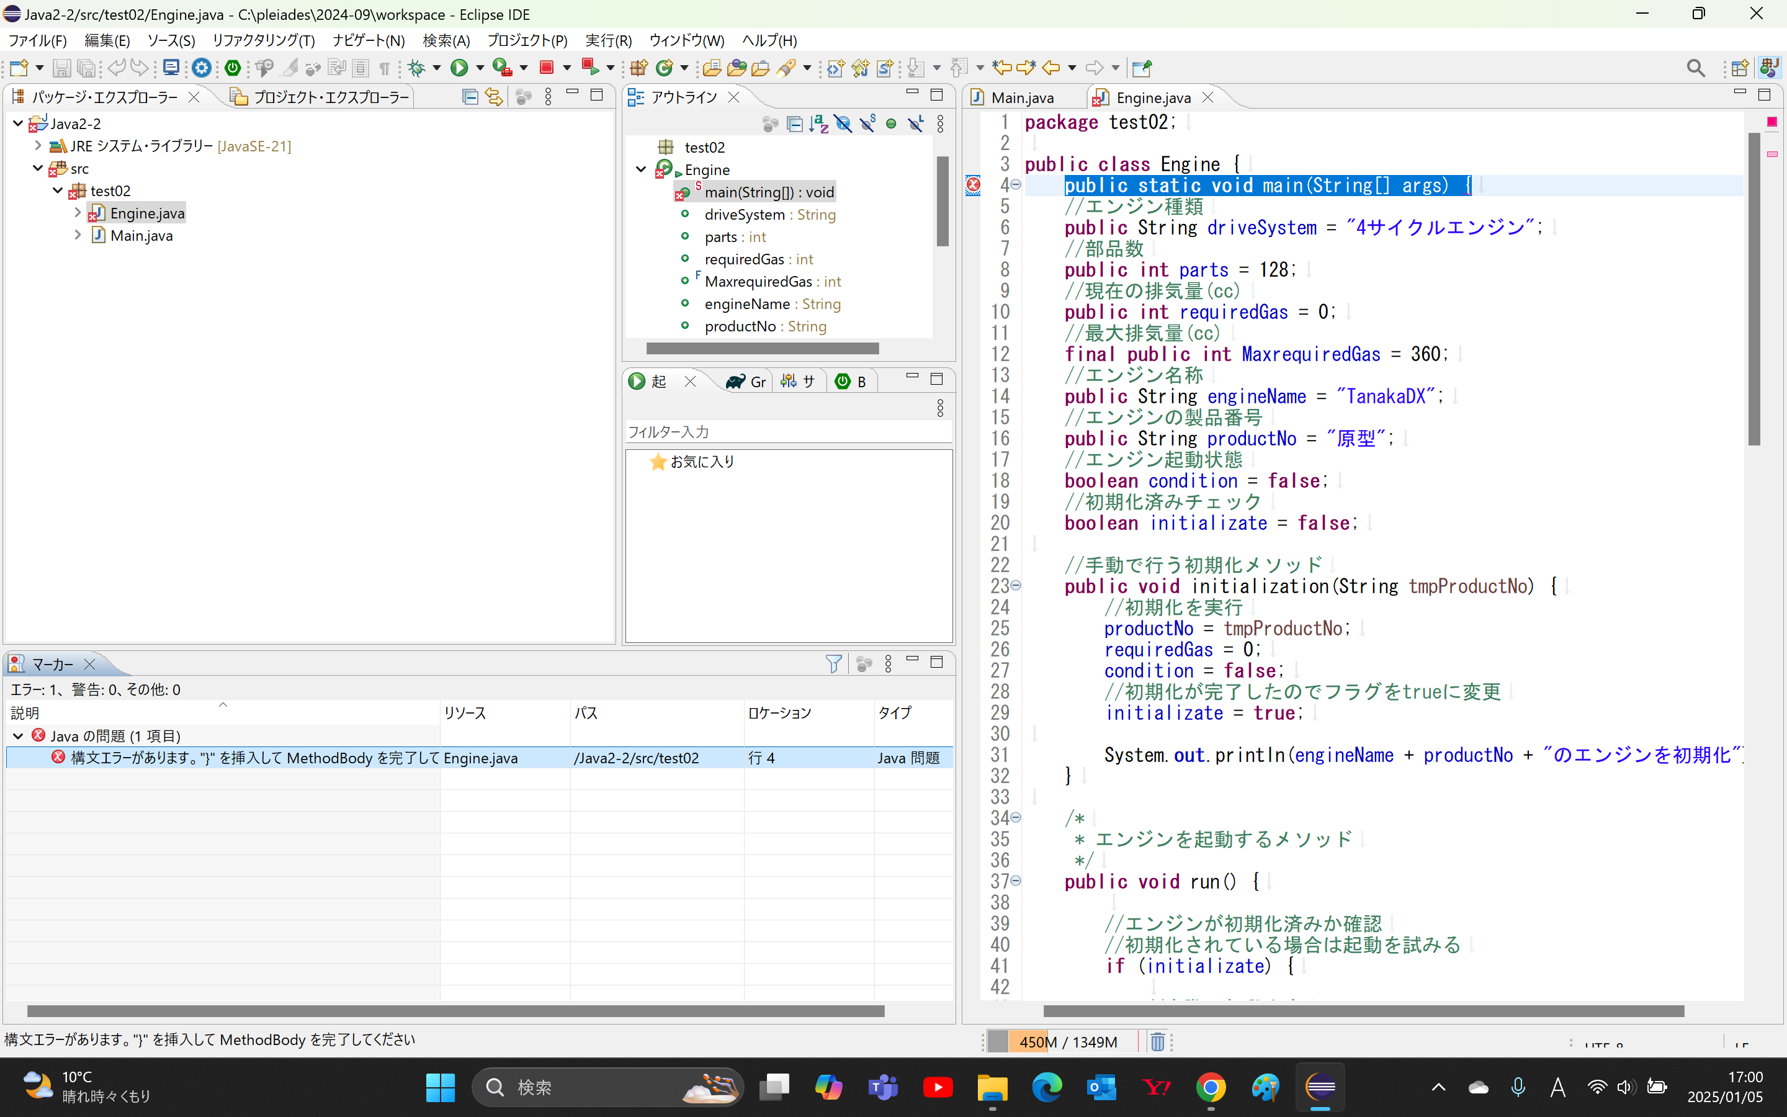Screen dimensions: 1787x1117
Task: Open the Marker view filter settings
Action: pyautogui.click(x=833, y=663)
